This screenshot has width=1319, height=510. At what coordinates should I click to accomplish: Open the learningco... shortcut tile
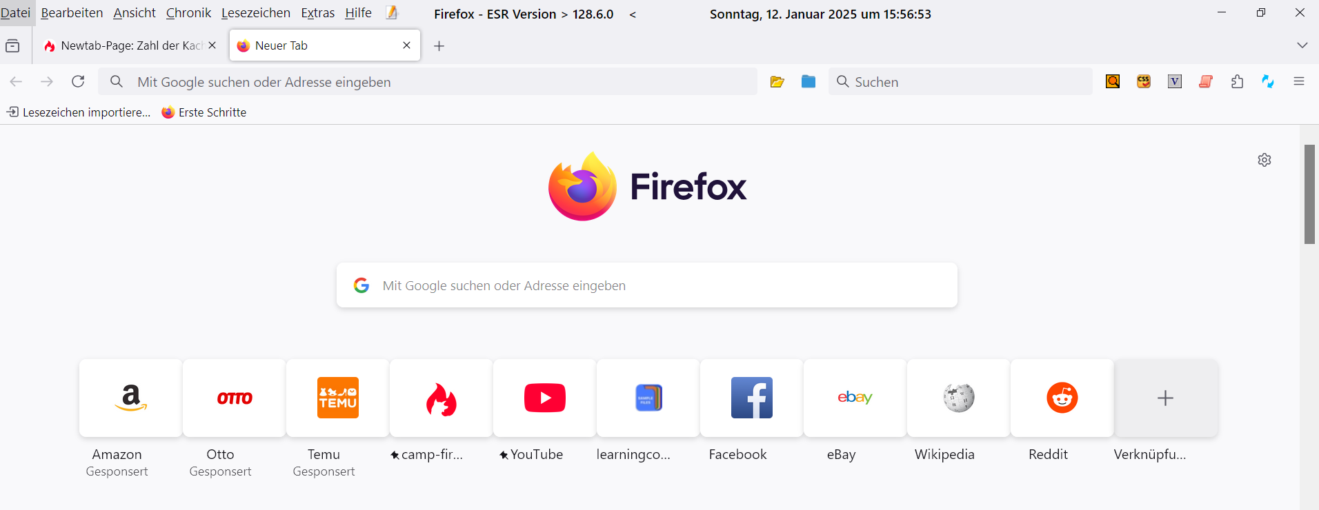648,398
